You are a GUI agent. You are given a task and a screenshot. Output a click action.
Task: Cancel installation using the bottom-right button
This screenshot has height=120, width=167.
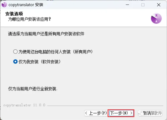coord(150,113)
